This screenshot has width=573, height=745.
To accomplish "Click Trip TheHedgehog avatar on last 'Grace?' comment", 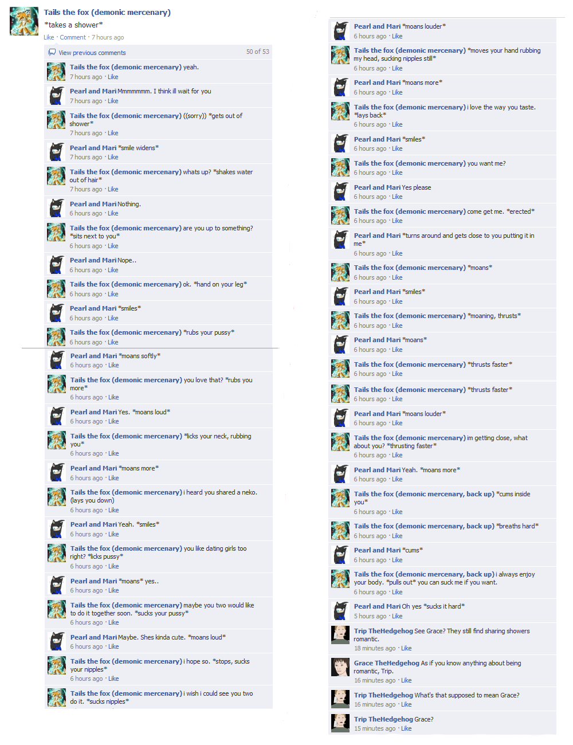I will click(x=340, y=724).
